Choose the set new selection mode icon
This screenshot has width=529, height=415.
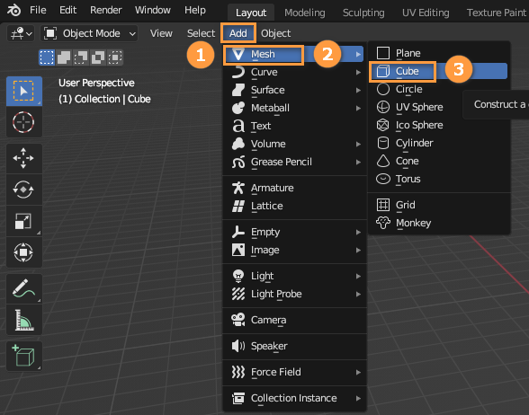tap(47, 57)
